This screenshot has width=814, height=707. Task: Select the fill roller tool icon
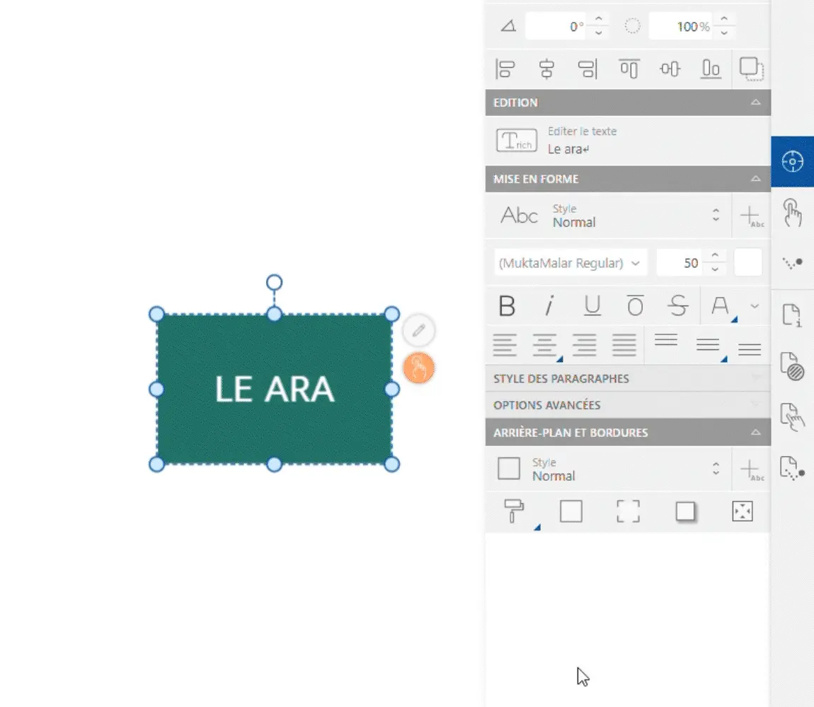513,510
